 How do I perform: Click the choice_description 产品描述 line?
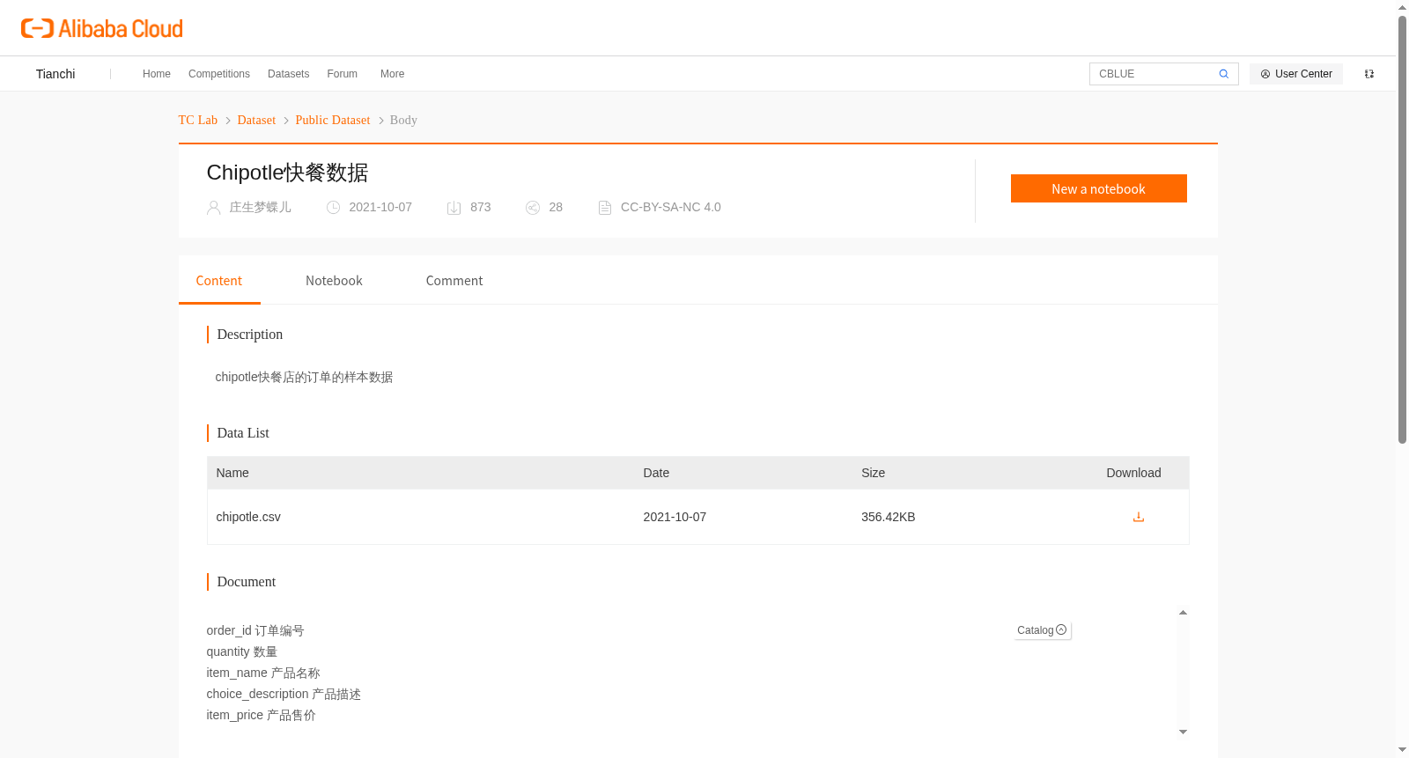(x=284, y=694)
